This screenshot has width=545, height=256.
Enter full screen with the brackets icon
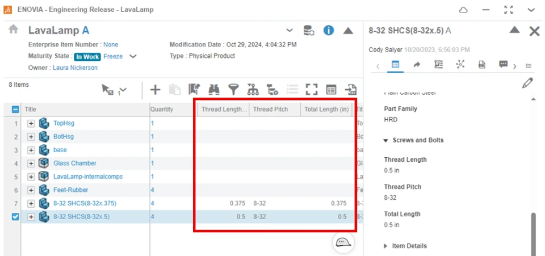312,90
